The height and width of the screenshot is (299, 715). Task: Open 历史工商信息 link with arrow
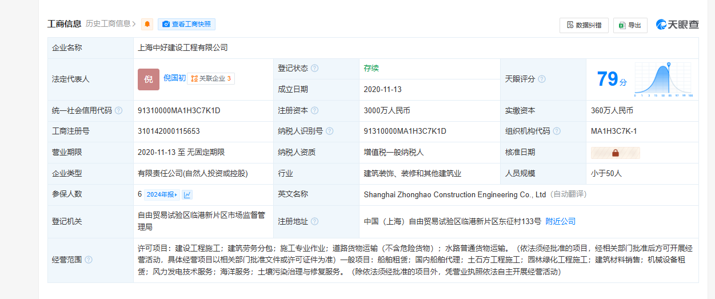coord(111,24)
